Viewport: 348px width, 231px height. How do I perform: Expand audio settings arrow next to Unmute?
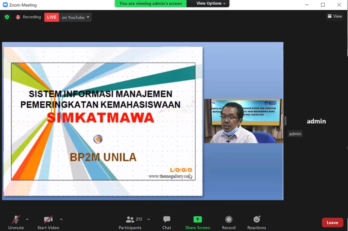27,219
